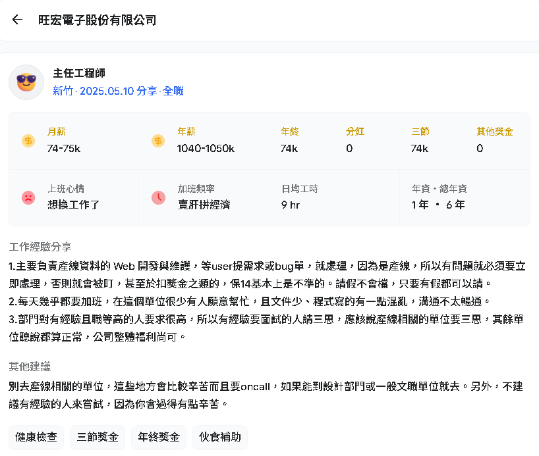Click the 其他建議 section heading
Image resolution: width=539 pixels, height=456 pixels.
coord(30,367)
